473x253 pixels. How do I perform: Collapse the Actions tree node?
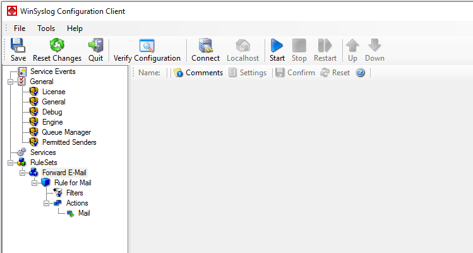click(x=47, y=203)
